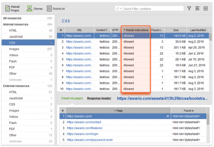The height and width of the screenshot is (147, 214).
Task: Open the Robots.txt tool
Action: click(x=56, y=8)
